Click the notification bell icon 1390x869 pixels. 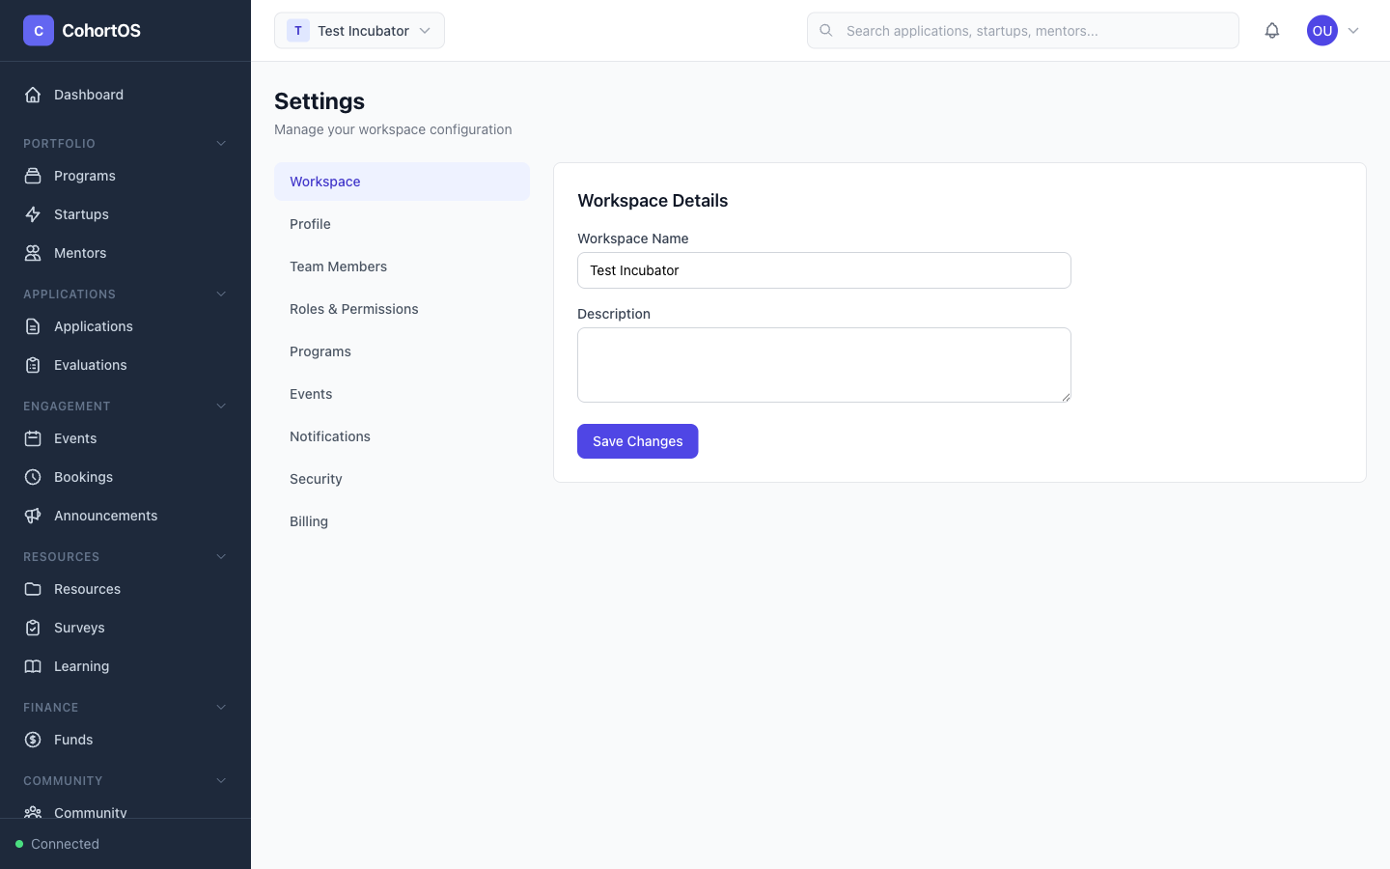[1272, 30]
